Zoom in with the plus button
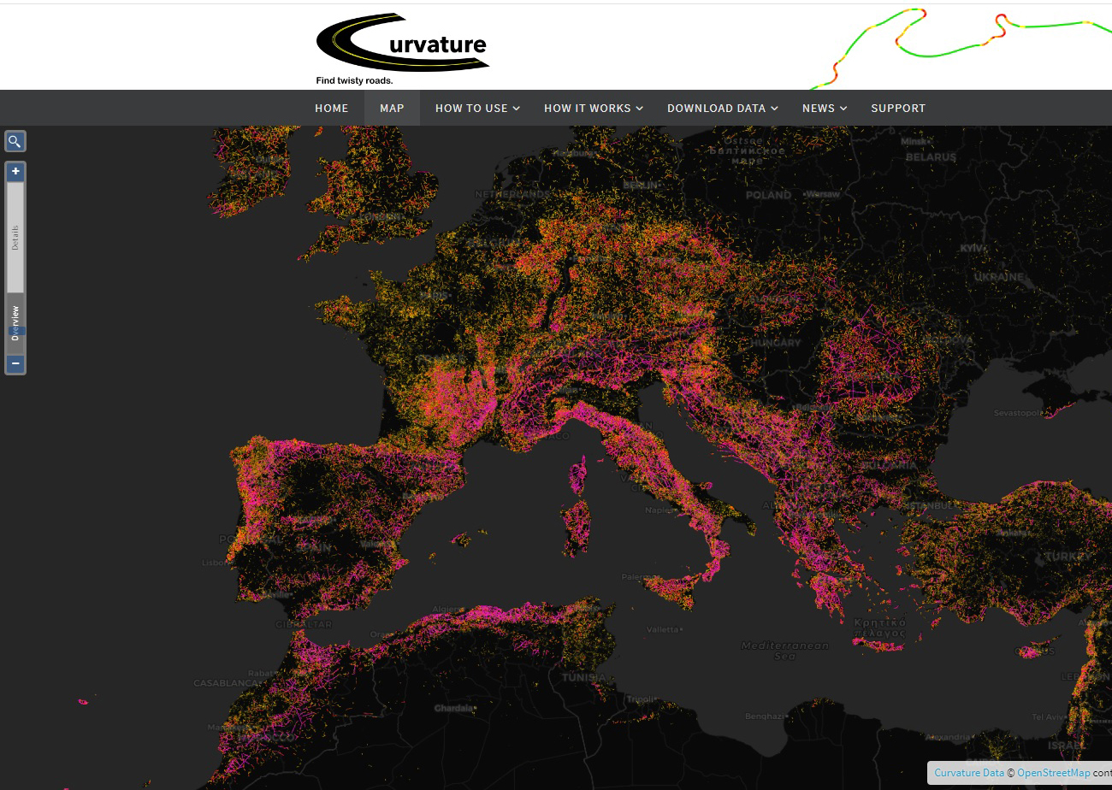Viewport: 1112px width, 790px height. point(15,172)
